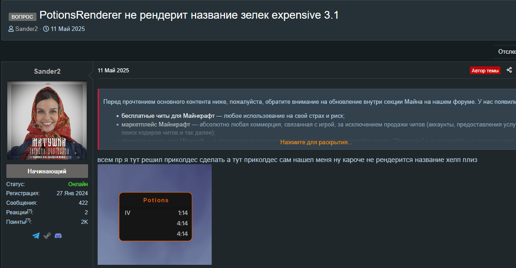Open маркетплейс Майнкрафт link
Image resolution: width=516 pixels, height=268 pixels.
(x=156, y=125)
